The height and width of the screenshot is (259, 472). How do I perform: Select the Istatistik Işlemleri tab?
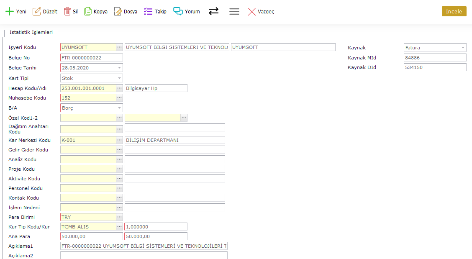pos(31,32)
